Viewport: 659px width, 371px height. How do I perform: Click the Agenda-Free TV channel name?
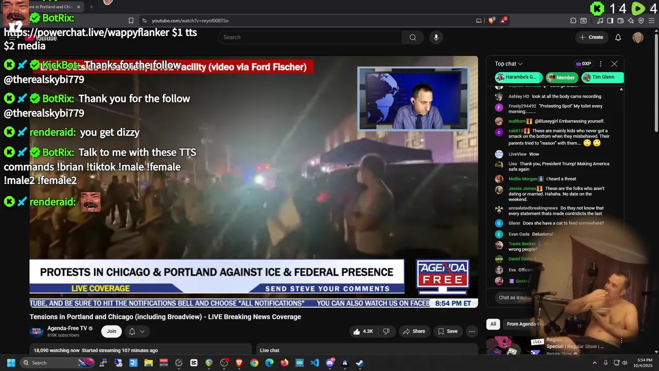(67, 328)
